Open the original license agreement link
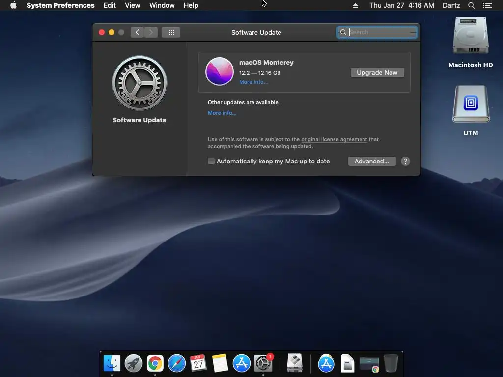Image resolution: width=503 pixels, height=377 pixels. pos(334,139)
